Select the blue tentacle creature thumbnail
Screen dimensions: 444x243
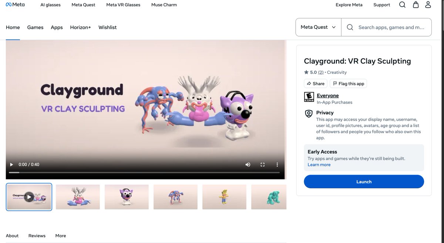175,197
